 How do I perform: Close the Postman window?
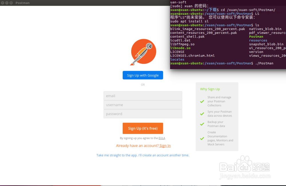pyautogui.click(x=3, y=3)
